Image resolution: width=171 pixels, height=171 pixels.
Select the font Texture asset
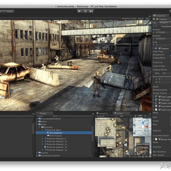pyautogui.click(x=54, y=136)
